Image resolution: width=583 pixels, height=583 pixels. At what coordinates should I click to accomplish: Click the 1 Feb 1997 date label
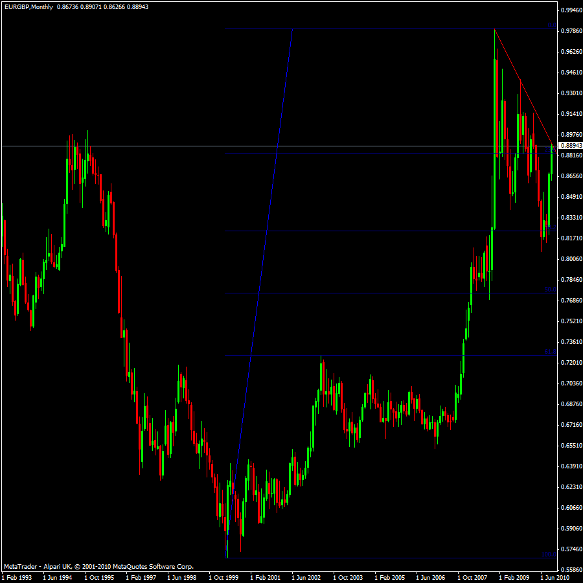click(141, 578)
